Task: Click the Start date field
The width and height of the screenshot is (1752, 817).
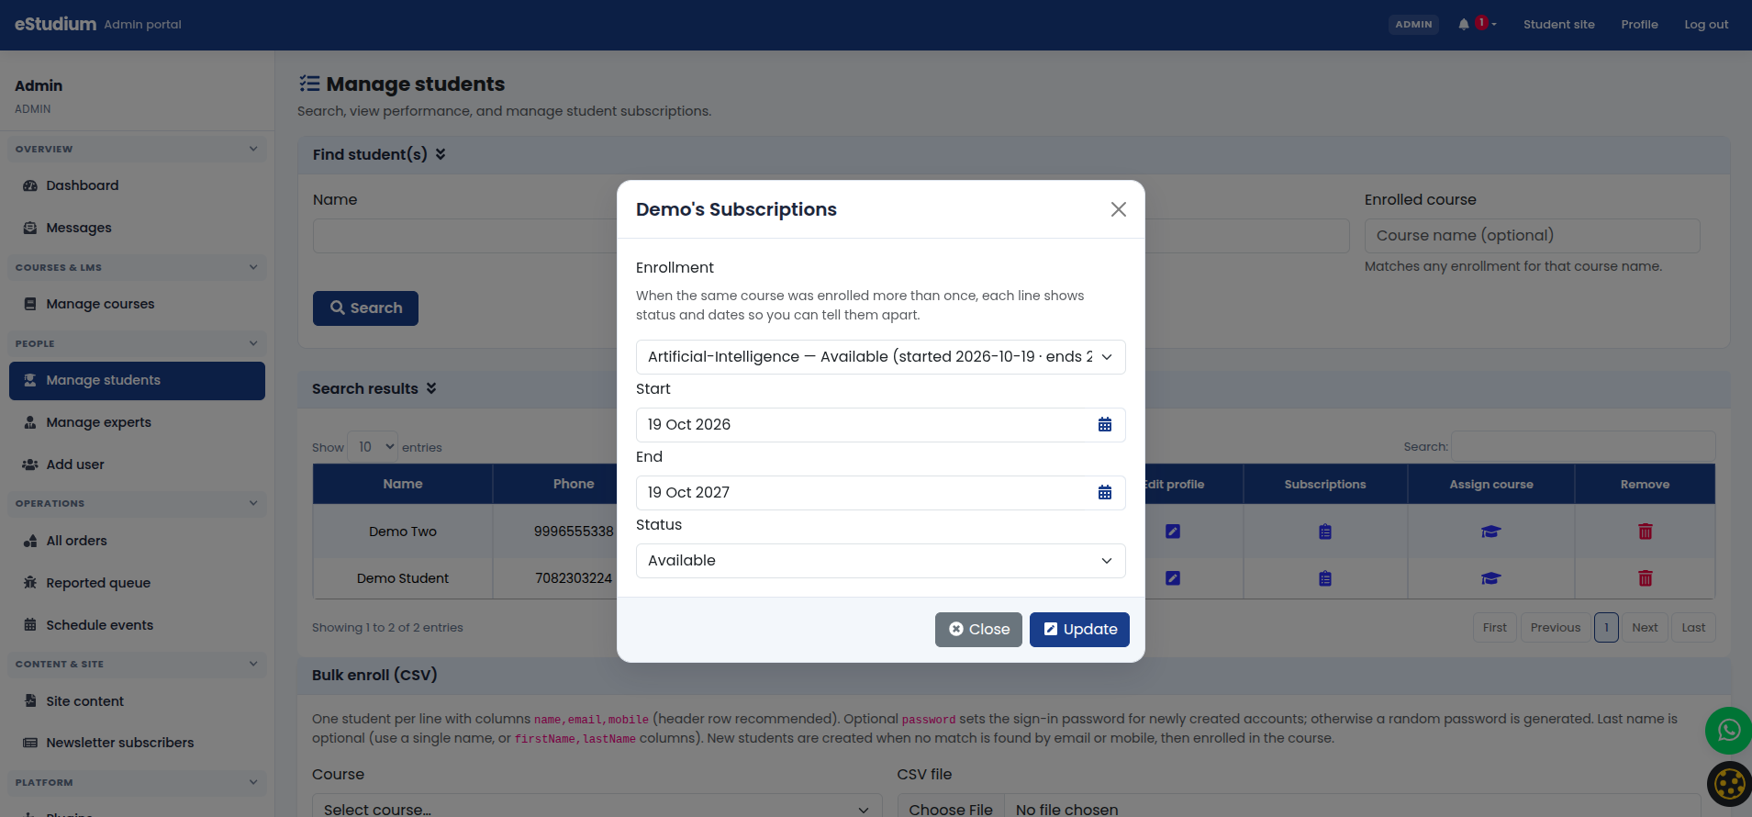Action: 880,424
